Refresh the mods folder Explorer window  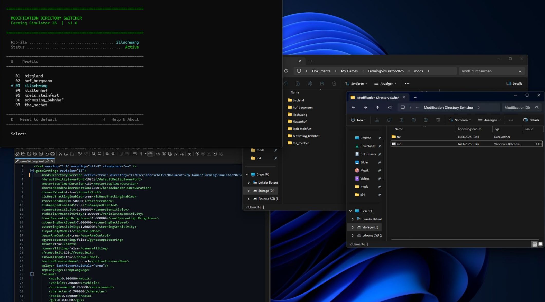click(x=286, y=71)
